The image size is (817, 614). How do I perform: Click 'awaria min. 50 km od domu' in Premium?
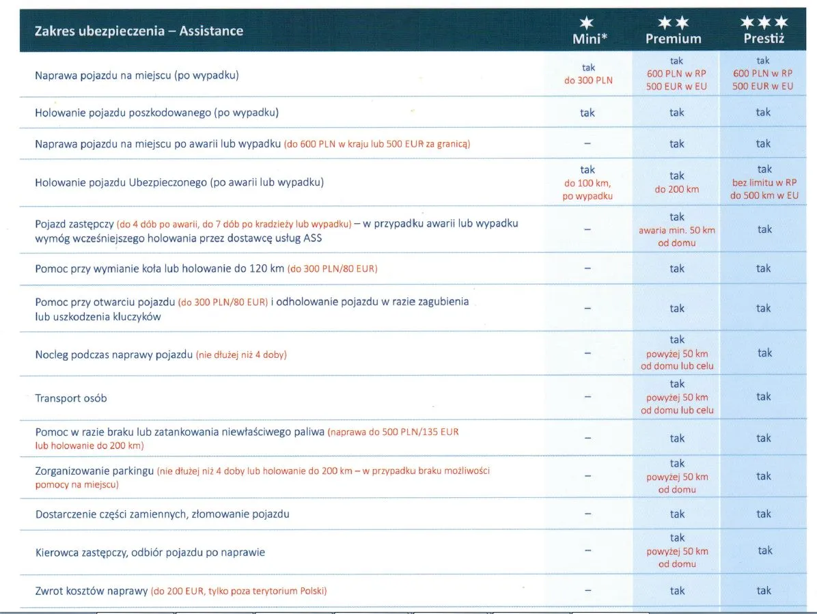pyautogui.click(x=676, y=236)
